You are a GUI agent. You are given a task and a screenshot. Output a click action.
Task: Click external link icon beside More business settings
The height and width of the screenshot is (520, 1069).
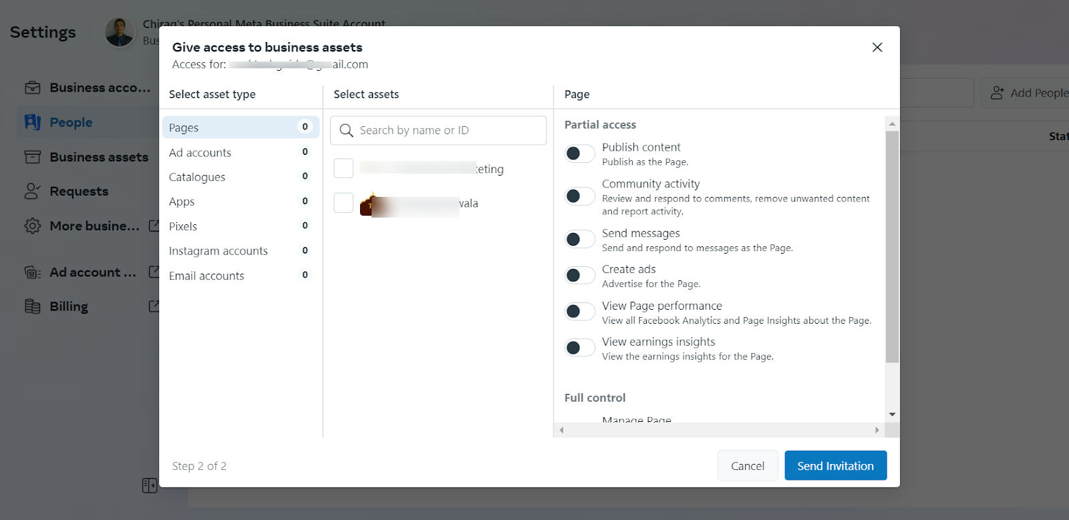pyautogui.click(x=154, y=226)
